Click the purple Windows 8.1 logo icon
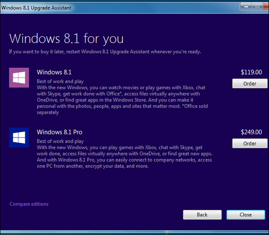The image size is (269, 235). click(x=19, y=78)
